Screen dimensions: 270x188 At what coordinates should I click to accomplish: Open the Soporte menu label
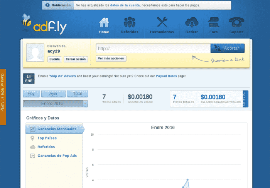point(236,32)
